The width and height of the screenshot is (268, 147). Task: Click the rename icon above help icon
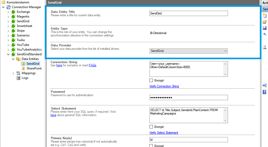[x=265, y=85]
